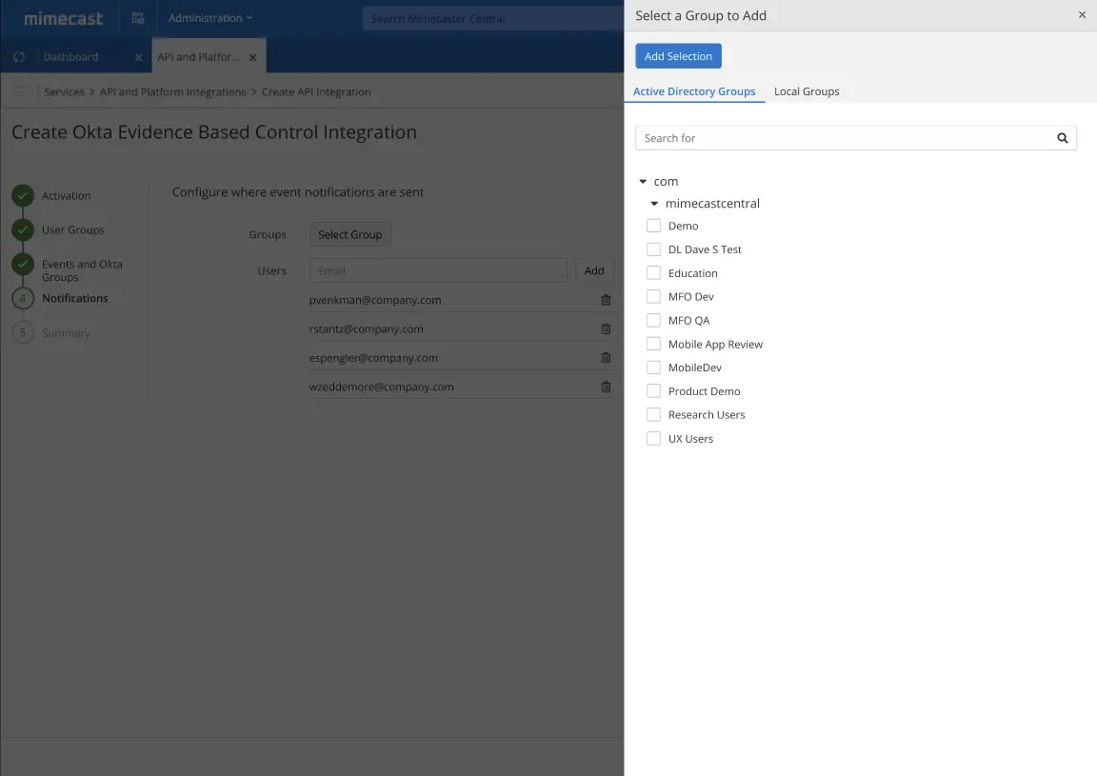Click the rstantz@company.com entry

(366, 328)
